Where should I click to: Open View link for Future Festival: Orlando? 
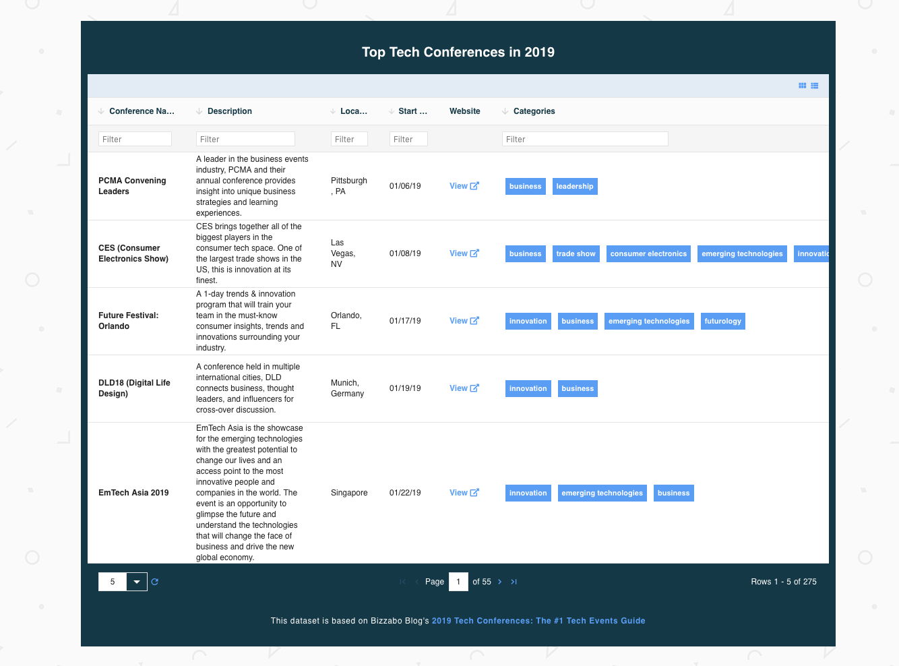tap(464, 321)
